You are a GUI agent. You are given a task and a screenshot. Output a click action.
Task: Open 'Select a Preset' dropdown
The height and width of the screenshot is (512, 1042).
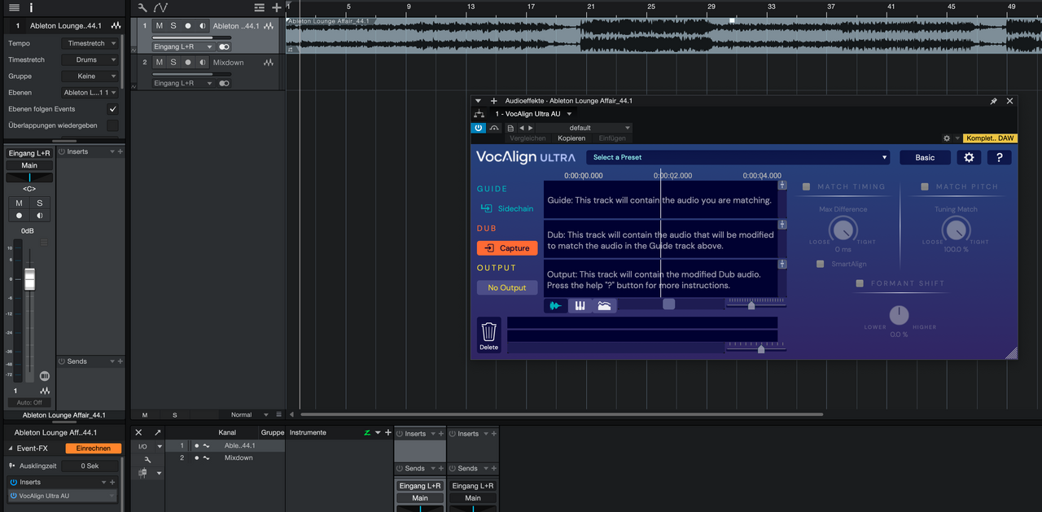tap(738, 157)
